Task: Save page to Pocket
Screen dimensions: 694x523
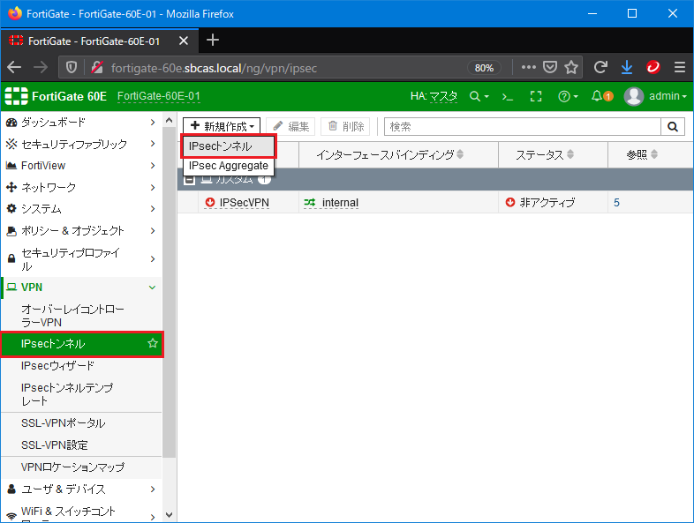Action: coord(550,67)
